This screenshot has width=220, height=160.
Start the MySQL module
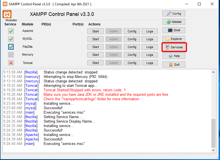95,39
